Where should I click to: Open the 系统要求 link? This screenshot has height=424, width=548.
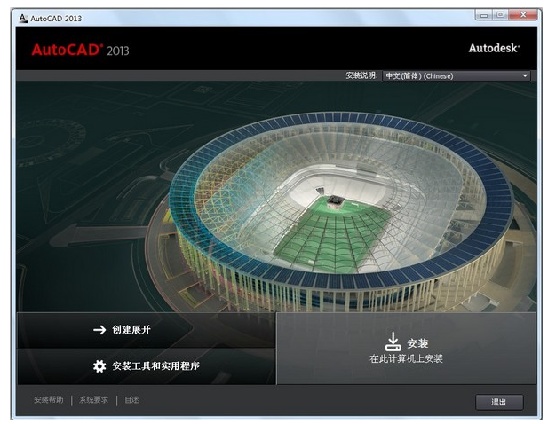[93, 400]
